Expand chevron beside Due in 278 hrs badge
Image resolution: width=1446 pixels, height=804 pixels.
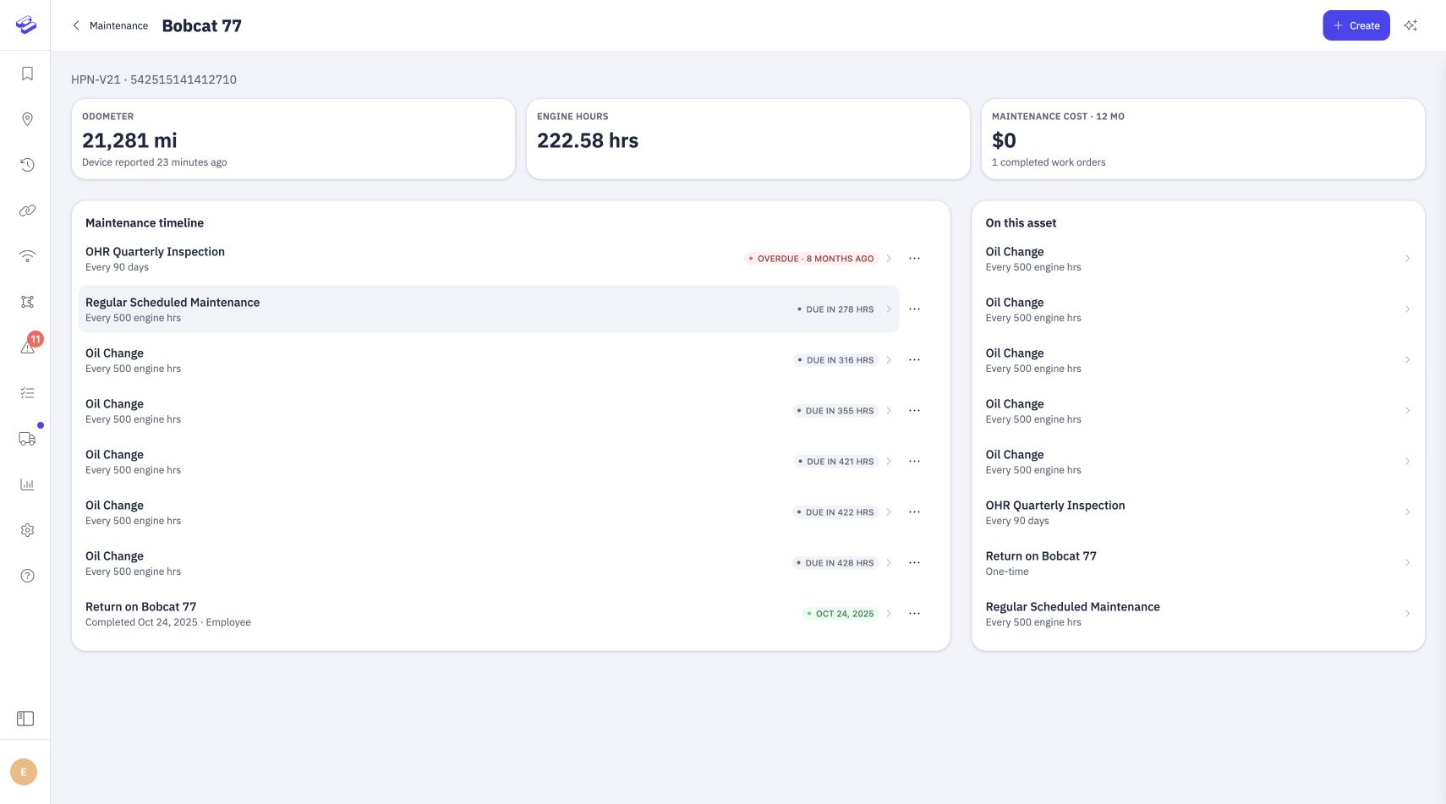(x=889, y=309)
